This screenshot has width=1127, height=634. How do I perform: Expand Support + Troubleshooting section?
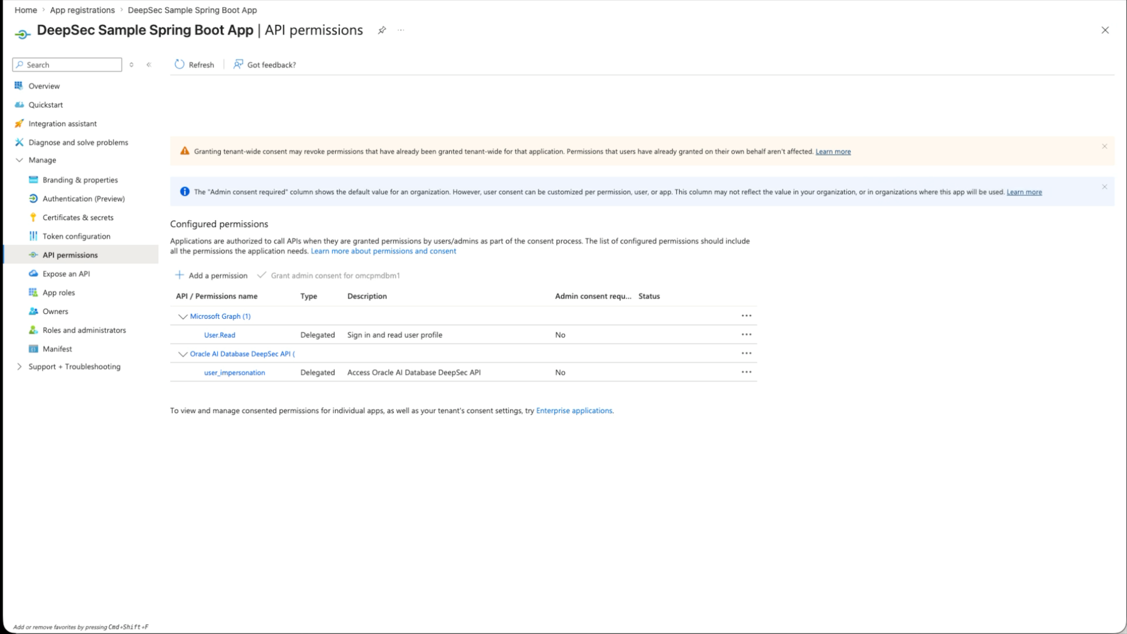pos(19,366)
